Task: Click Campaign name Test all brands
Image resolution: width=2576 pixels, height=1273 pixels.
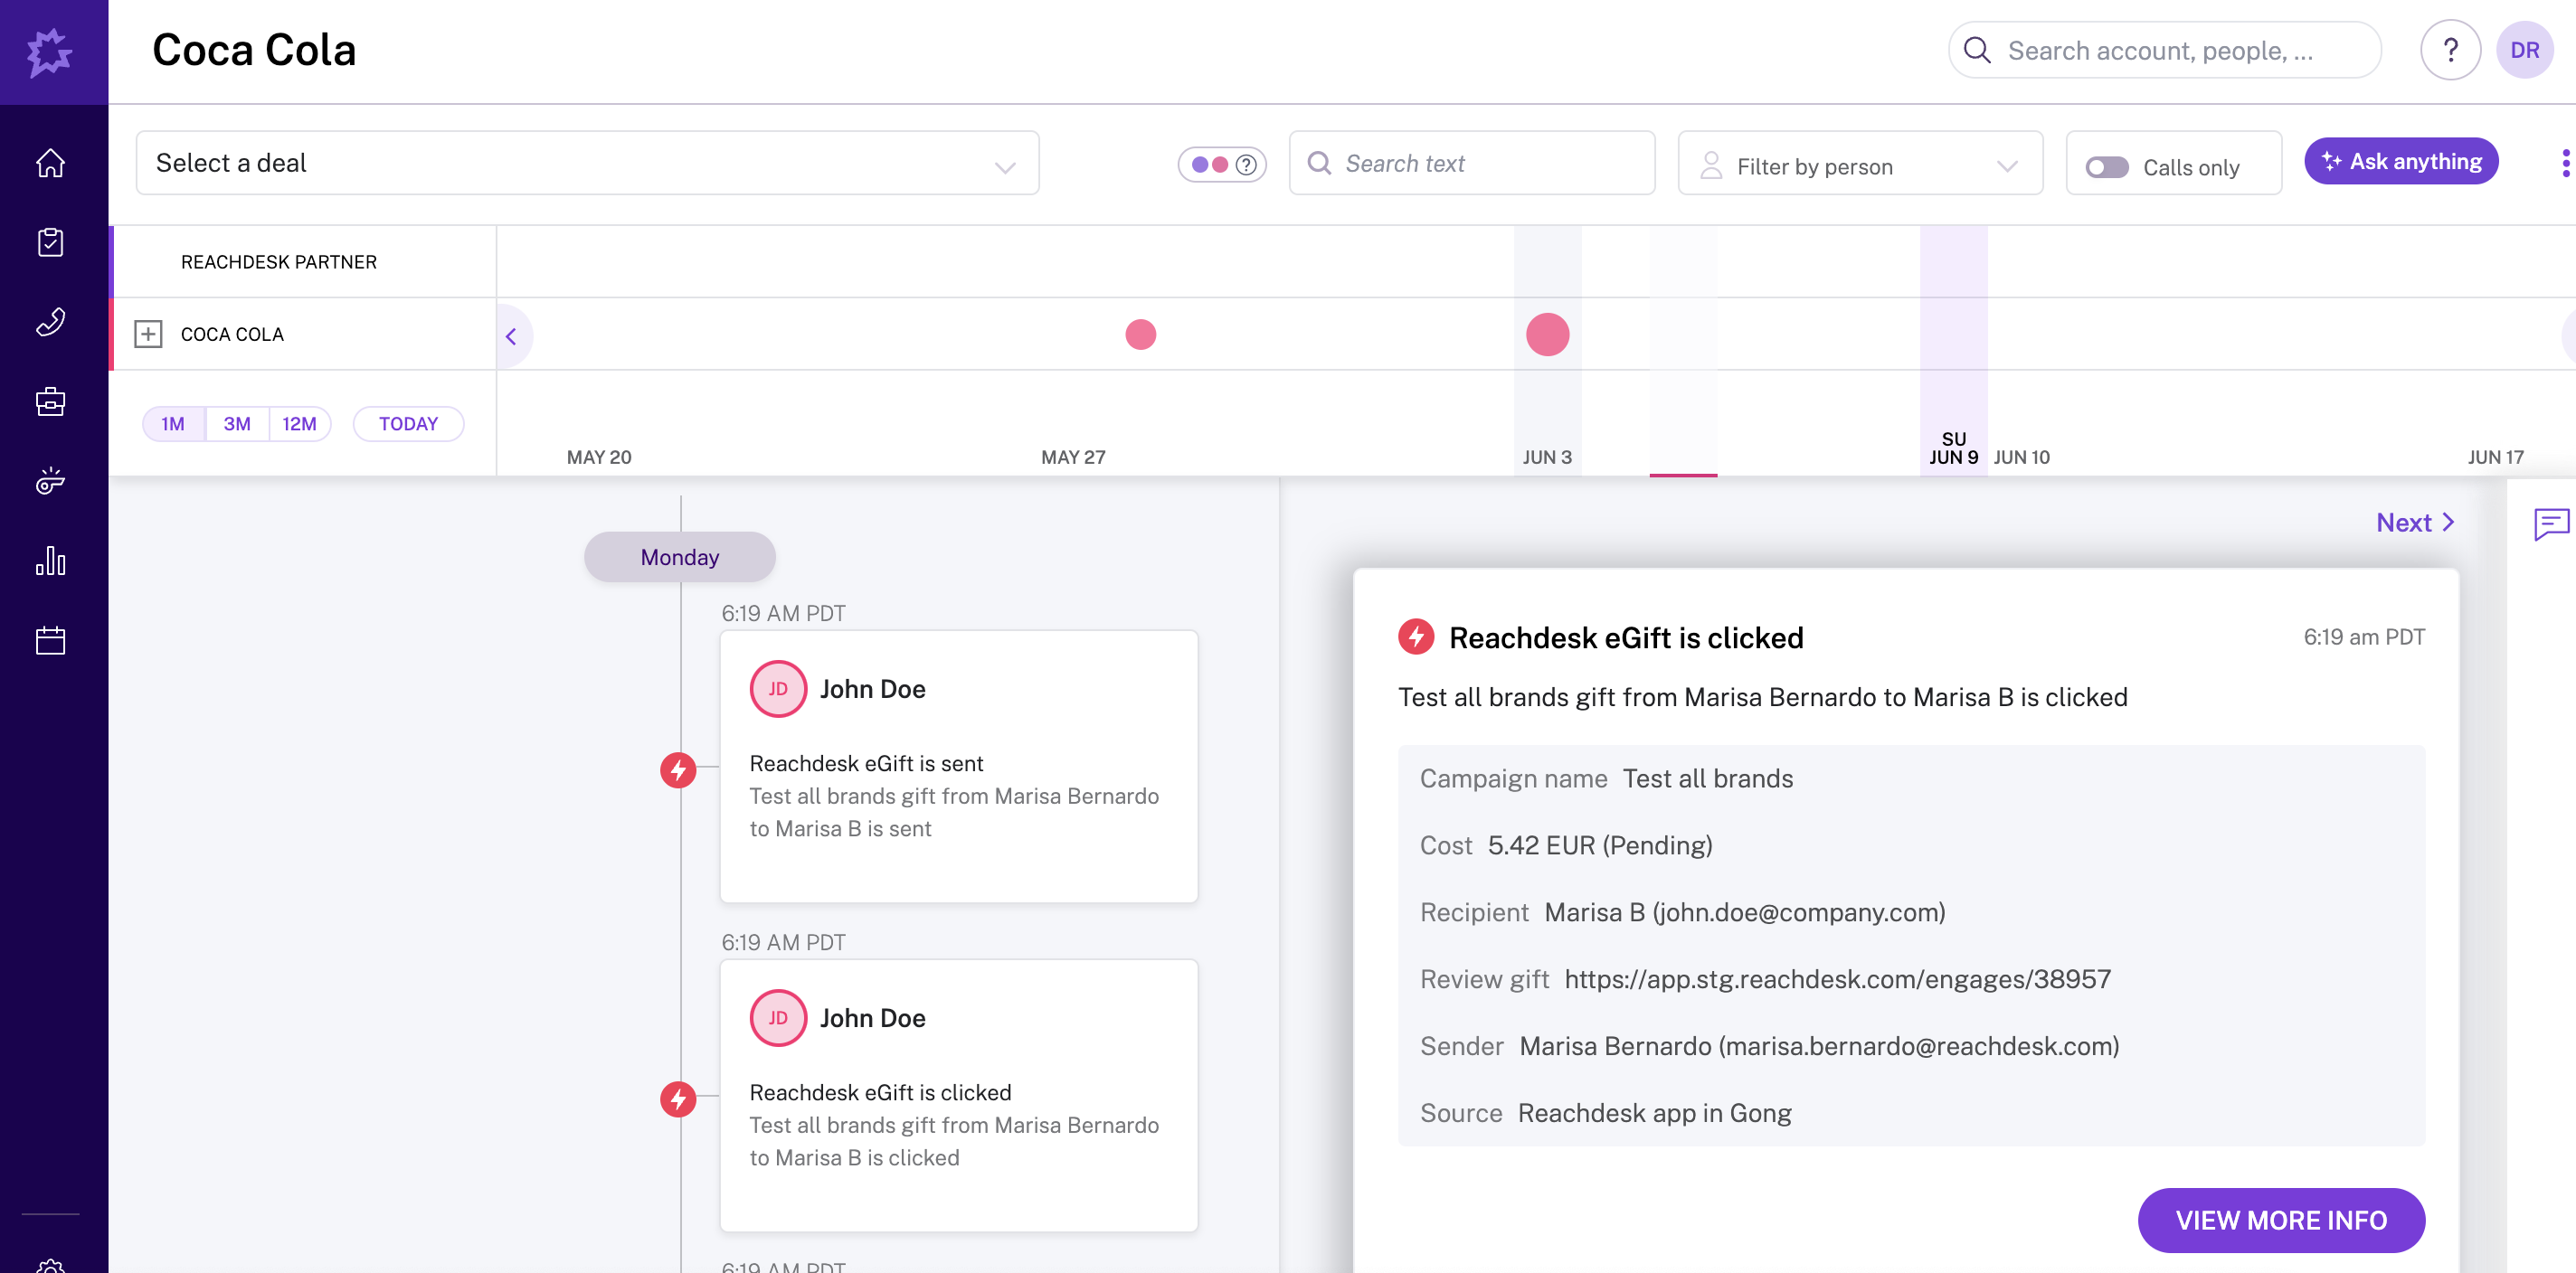Action: click(1707, 778)
